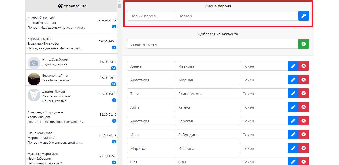
Task: Open the Бесконечный чат conversation
Action: pos(72,78)
